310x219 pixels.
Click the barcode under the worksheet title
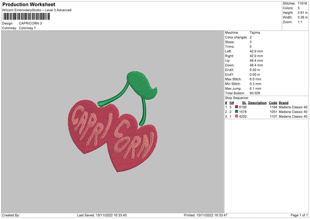[26, 17]
